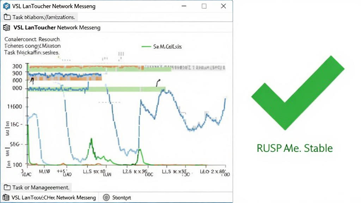Click the green spike peak in the chart

pos(91,140)
